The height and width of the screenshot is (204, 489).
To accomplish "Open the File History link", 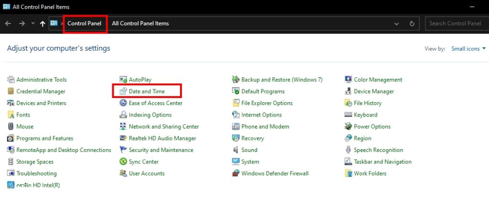I will pyautogui.click(x=368, y=103).
